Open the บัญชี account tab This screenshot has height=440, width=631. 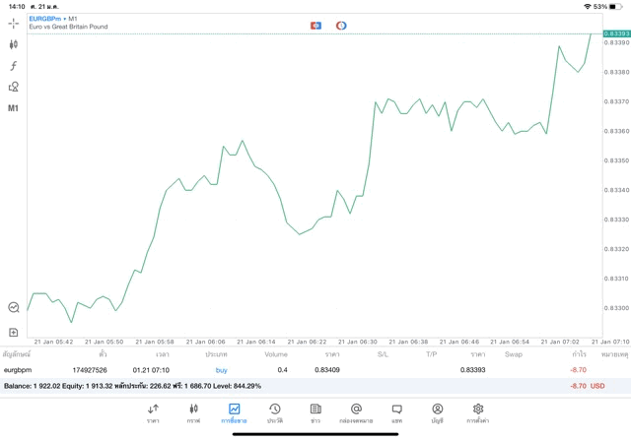tap(437, 413)
